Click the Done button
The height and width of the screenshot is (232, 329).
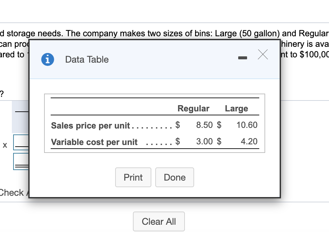174,177
